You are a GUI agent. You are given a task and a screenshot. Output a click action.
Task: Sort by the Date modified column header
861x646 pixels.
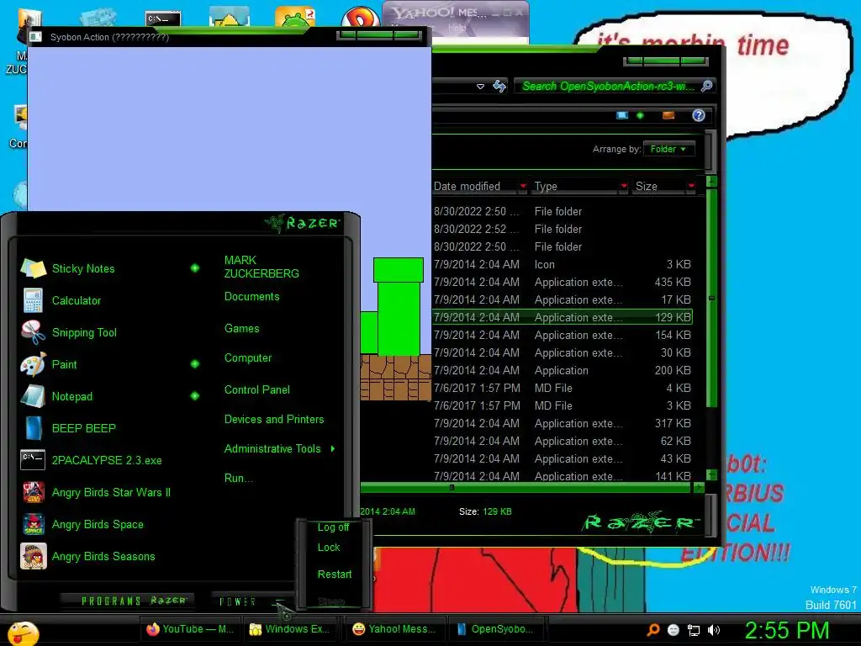coord(474,186)
